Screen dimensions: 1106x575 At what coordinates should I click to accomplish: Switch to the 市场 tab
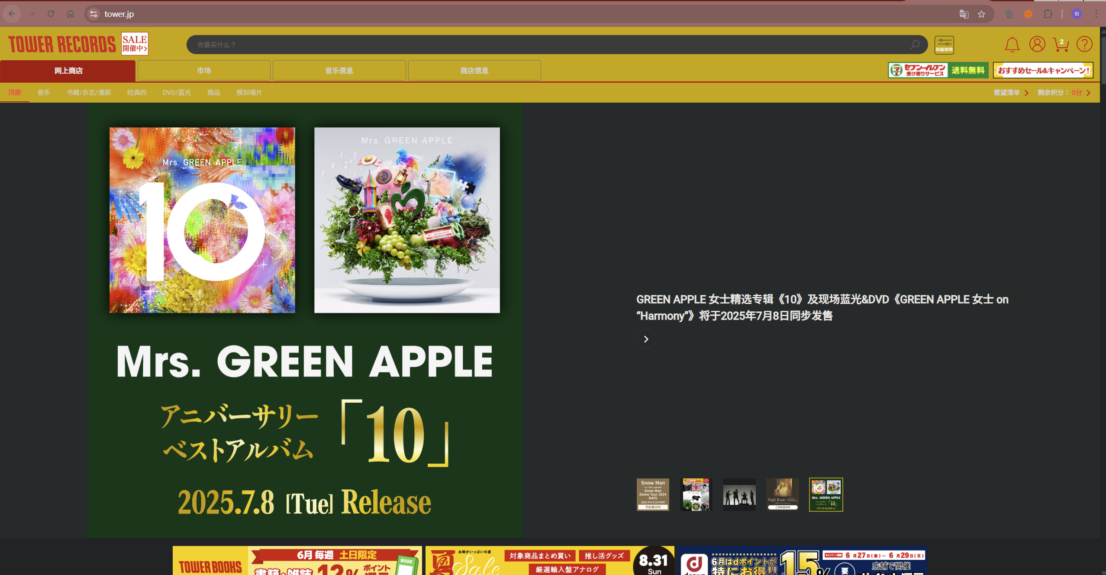pos(204,71)
